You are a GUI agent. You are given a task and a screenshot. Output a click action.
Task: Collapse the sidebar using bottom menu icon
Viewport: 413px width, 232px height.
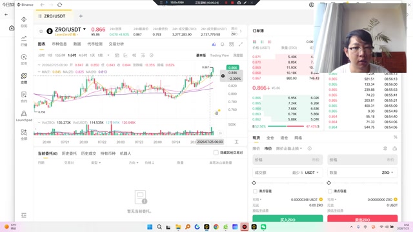24,215
